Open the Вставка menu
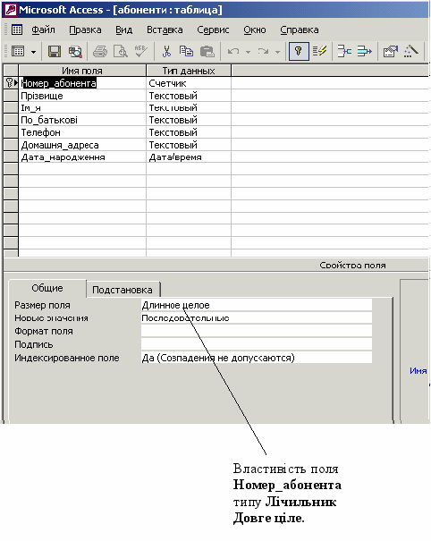Viewport: 431px width, 541px height. point(165,30)
